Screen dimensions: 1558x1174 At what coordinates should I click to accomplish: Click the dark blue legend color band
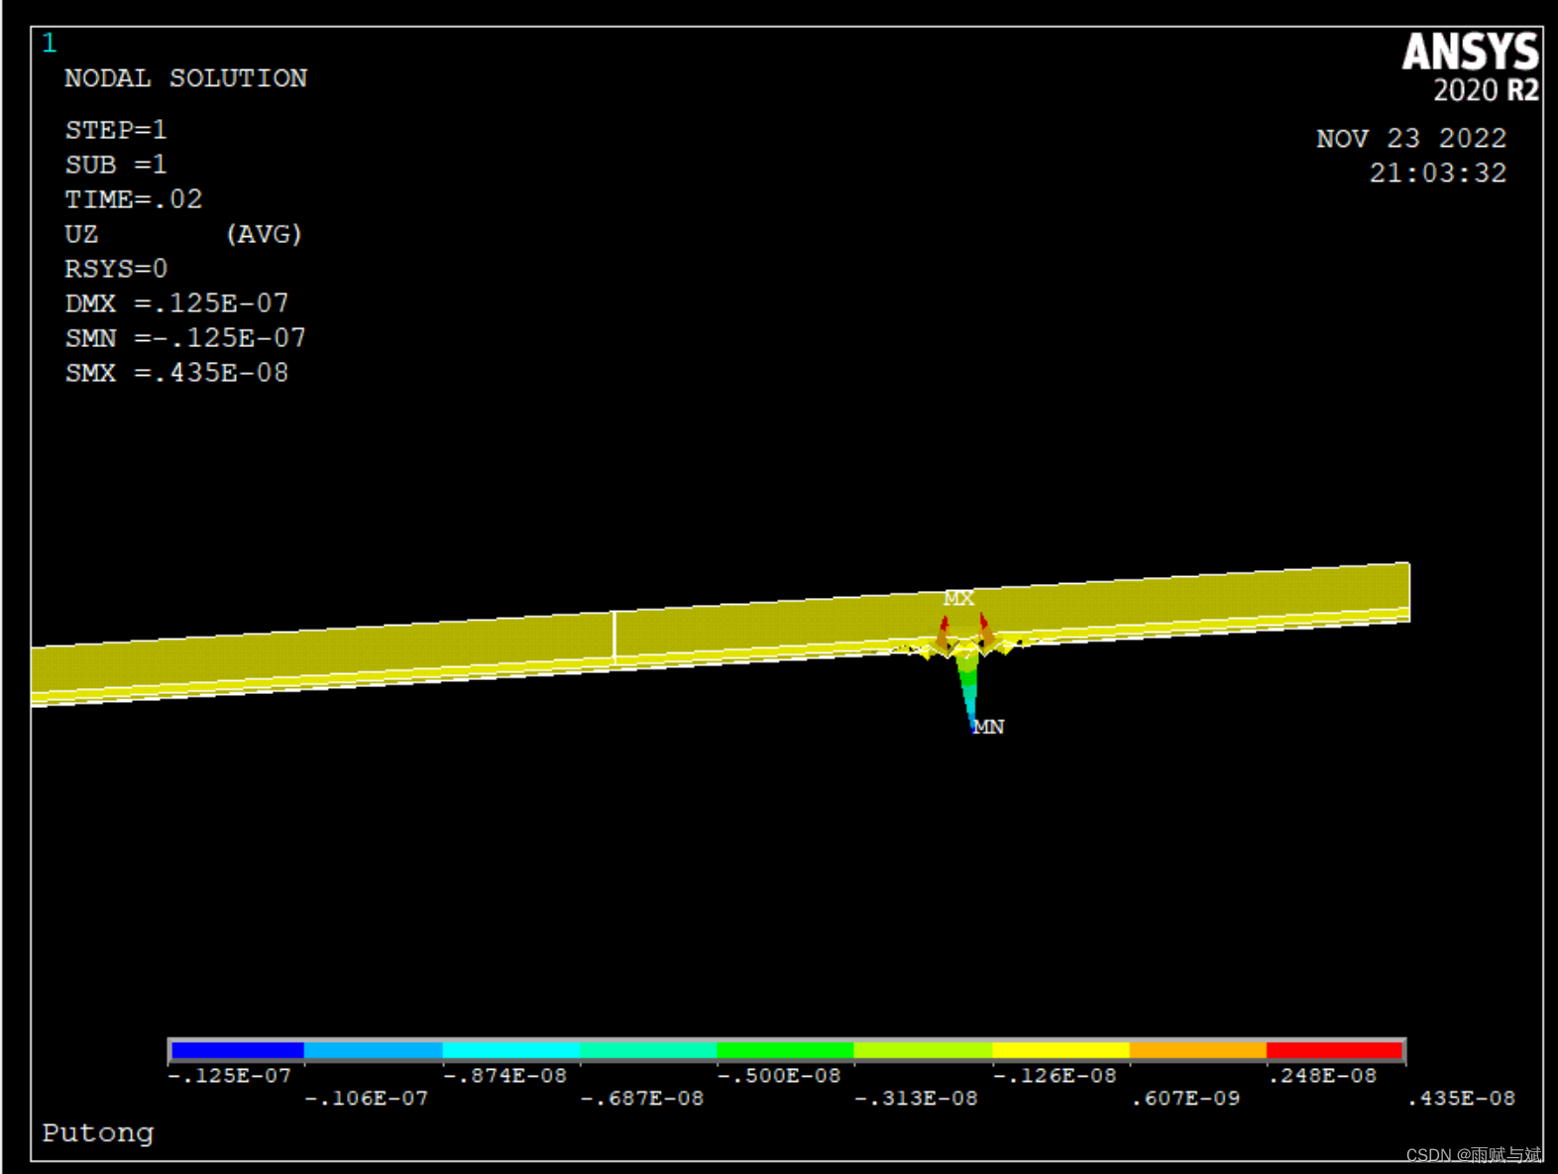pyautogui.click(x=237, y=1050)
